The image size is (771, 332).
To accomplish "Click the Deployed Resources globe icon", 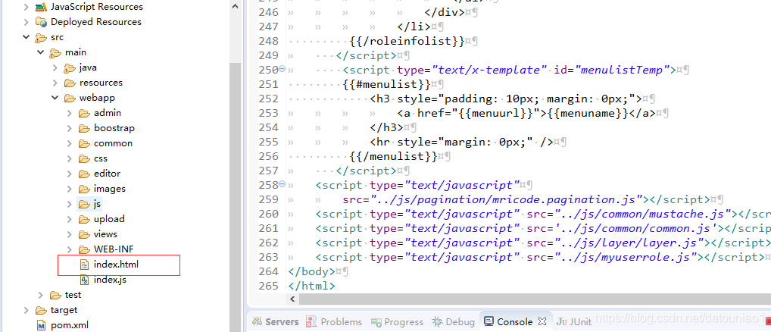I will (x=42, y=22).
